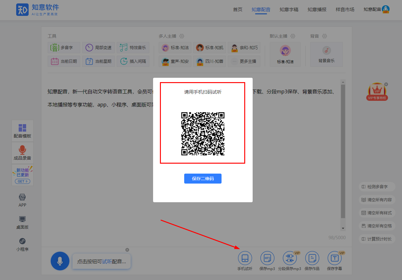Image resolution: width=402 pixels, height=280 pixels.
Task: Click the 手机试听 phone preview icon
Action: click(x=245, y=258)
